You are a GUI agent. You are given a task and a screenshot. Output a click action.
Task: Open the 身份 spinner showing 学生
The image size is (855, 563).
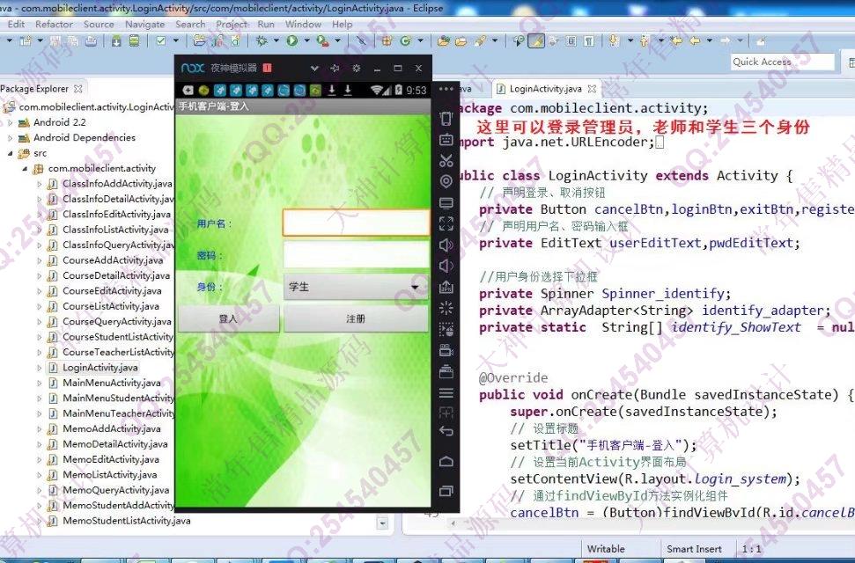coord(356,288)
